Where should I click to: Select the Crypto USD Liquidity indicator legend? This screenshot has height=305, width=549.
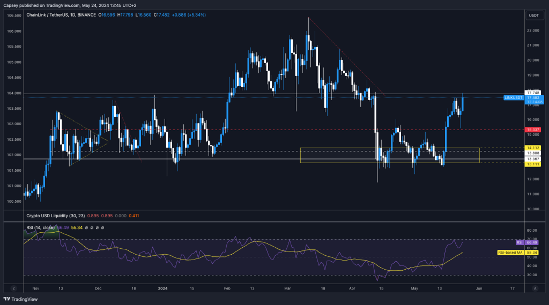pos(56,216)
